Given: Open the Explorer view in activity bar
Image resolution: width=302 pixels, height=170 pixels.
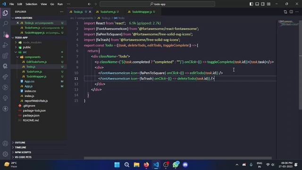Looking at the screenshot, I should [5, 13].
